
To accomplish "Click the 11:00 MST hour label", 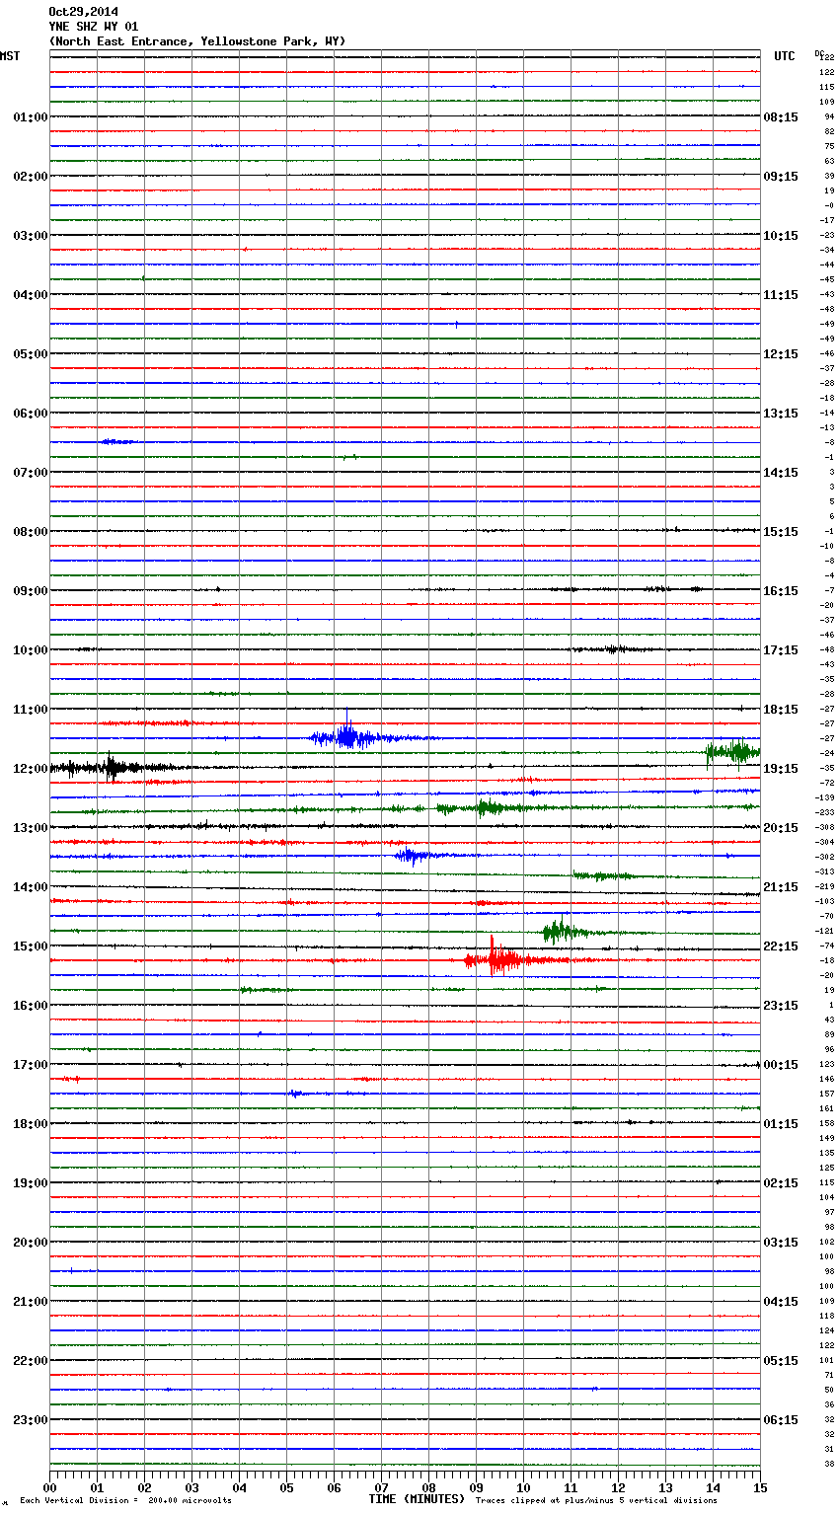I will coord(31,710).
